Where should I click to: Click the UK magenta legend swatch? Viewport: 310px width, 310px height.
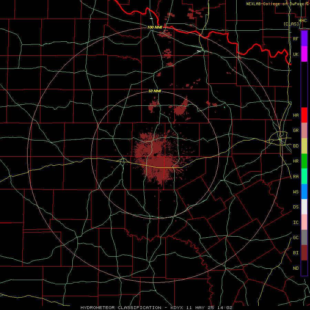point(304,54)
